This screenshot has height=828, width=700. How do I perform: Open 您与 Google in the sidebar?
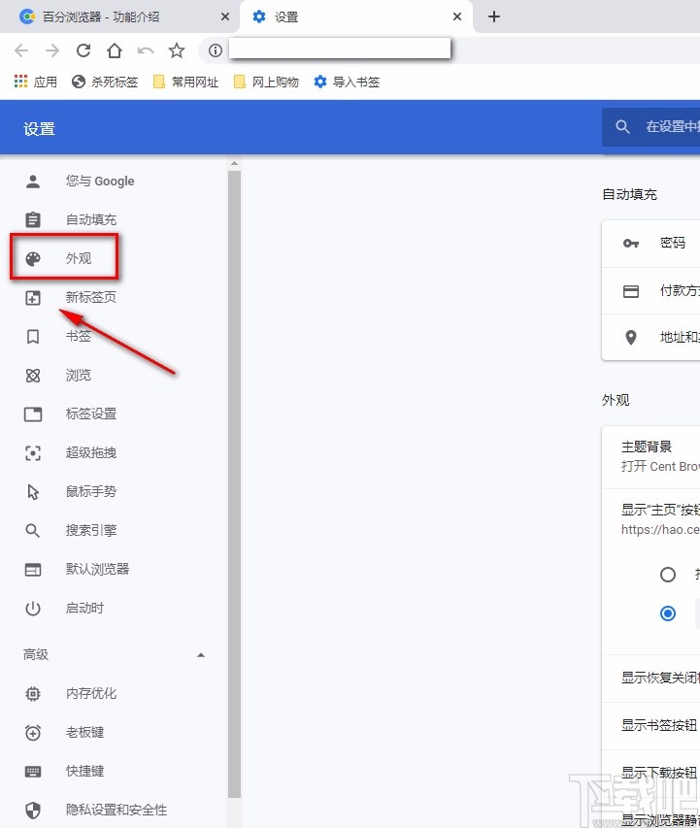coord(100,182)
